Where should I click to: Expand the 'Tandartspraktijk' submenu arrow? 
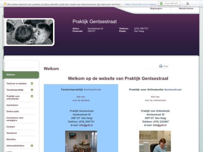(32, 90)
